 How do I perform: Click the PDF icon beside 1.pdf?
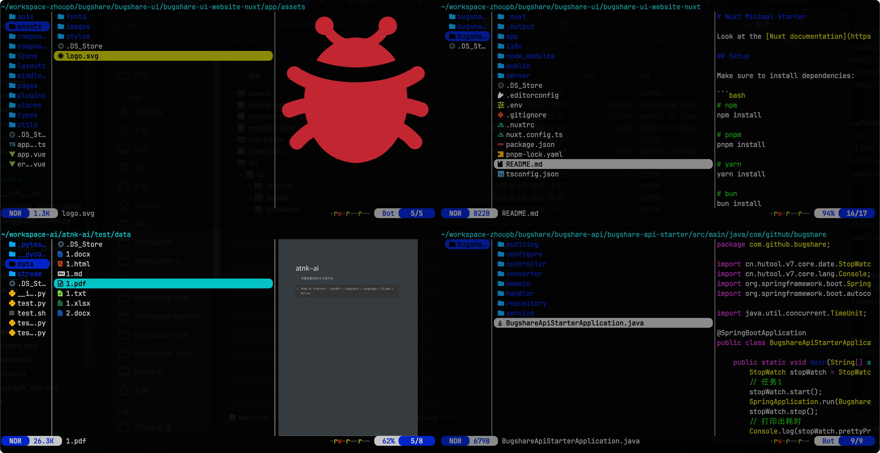tap(61, 284)
